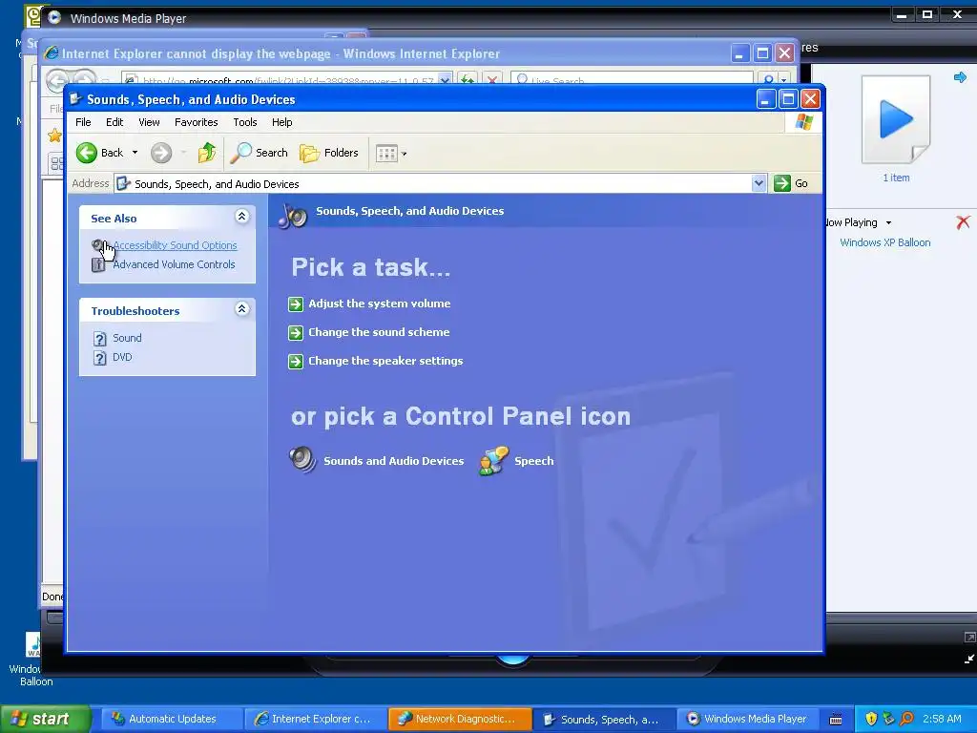Click the play thumbnail in Media Player
Screen dimensions: 977x733
pyautogui.click(x=896, y=119)
